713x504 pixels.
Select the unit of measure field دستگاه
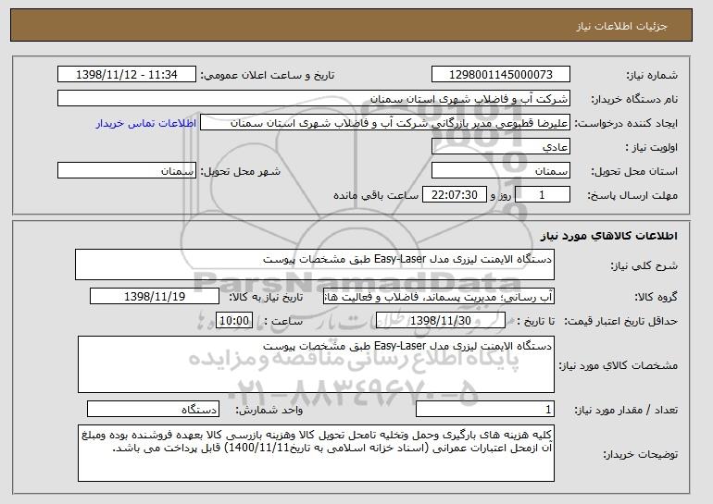(153, 409)
